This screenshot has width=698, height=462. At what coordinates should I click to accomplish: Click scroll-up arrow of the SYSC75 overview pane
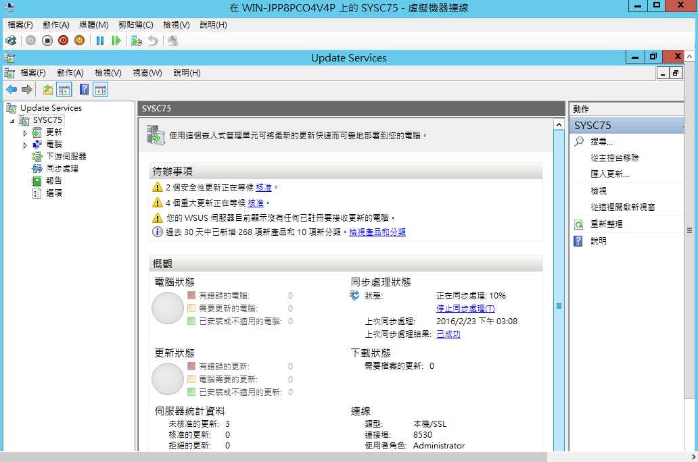pos(559,124)
